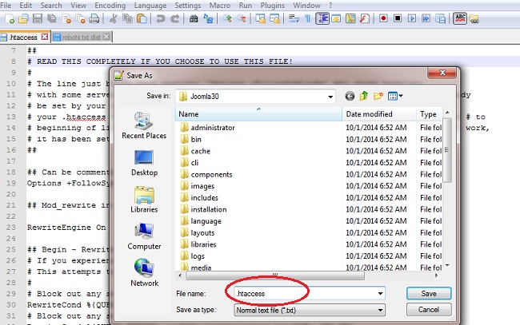Click the Zoom In magnifier icon

[227, 18]
